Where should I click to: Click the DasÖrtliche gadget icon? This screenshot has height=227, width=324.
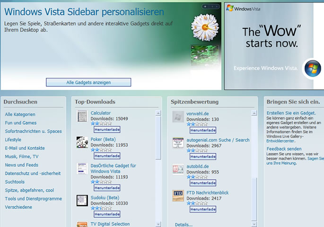click(x=82, y=168)
